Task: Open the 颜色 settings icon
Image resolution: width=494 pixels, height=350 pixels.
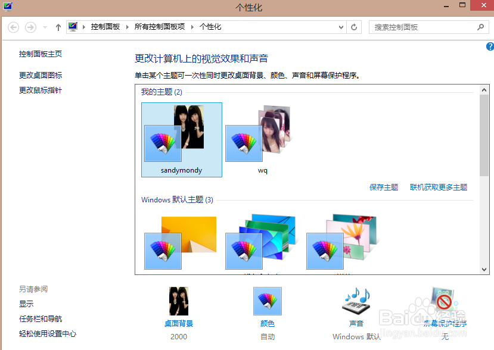Action: click(x=268, y=301)
